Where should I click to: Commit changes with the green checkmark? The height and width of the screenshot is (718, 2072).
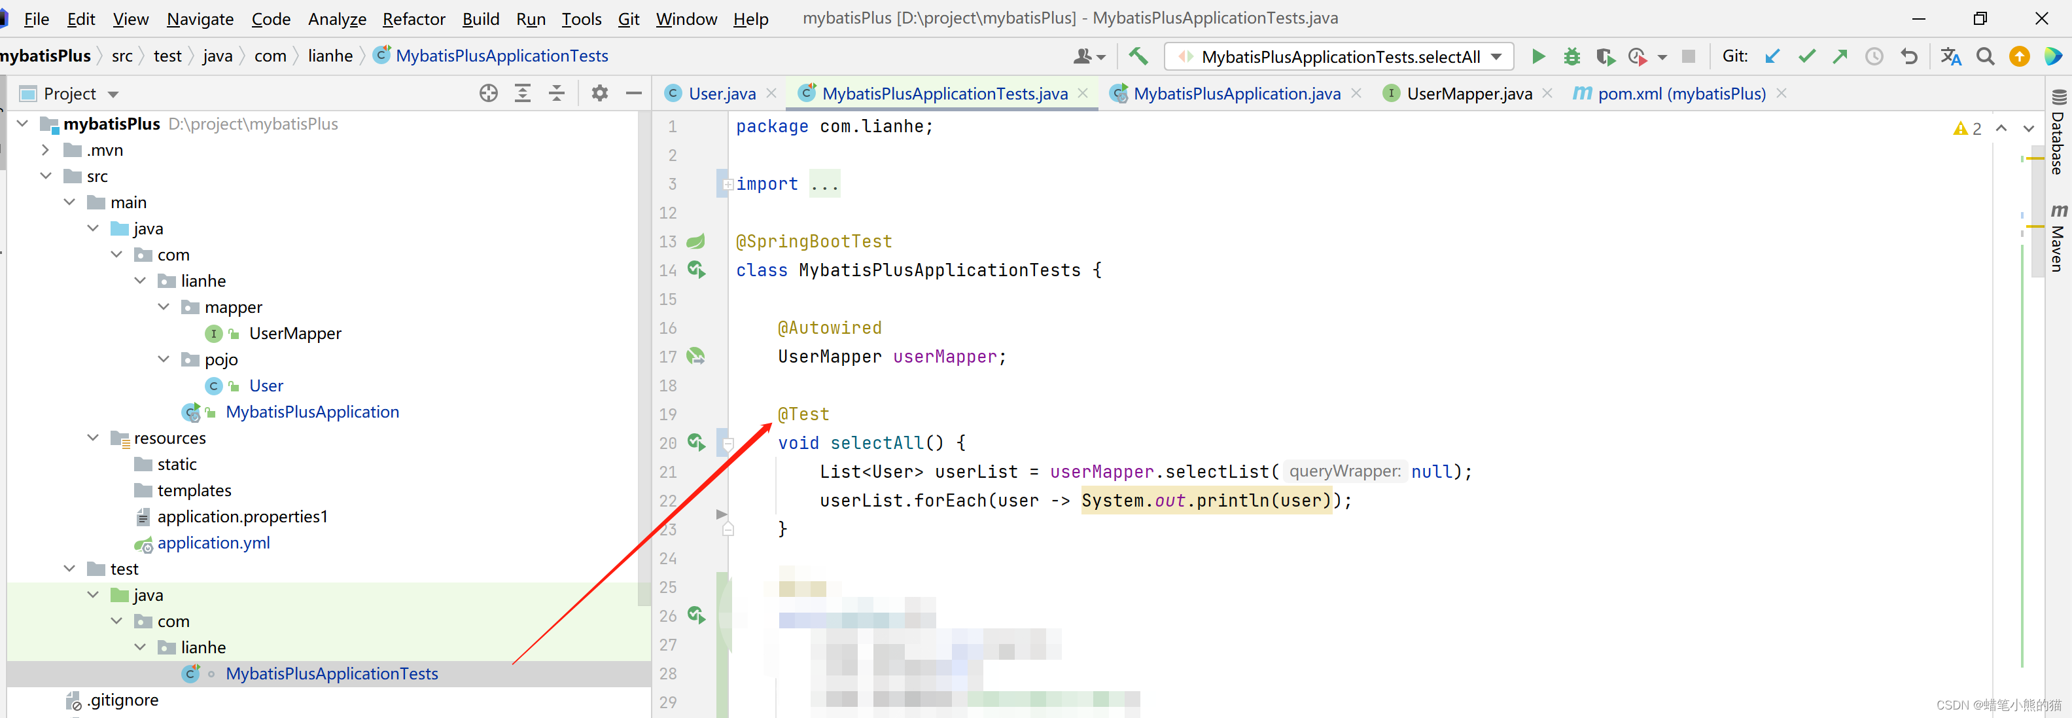[x=1806, y=56]
